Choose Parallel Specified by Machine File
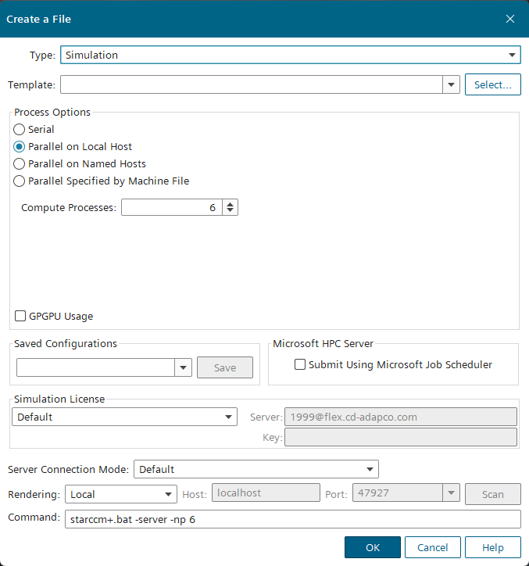The width and height of the screenshot is (529, 566). pyautogui.click(x=20, y=181)
